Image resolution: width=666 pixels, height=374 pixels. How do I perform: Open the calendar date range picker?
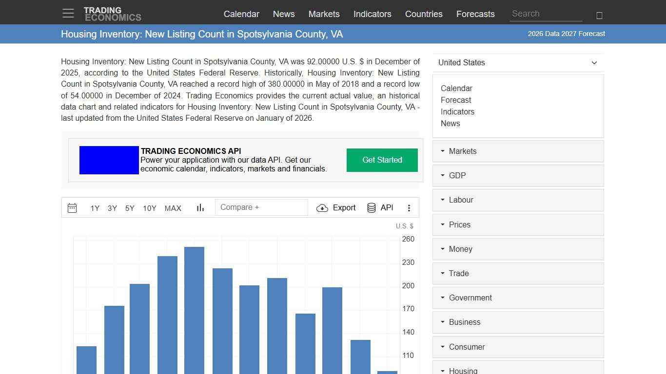(72, 207)
